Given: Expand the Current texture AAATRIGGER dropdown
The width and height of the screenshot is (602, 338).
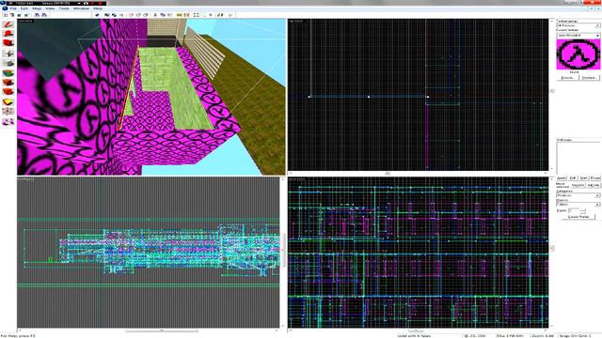Looking at the screenshot, I should coord(597,36).
